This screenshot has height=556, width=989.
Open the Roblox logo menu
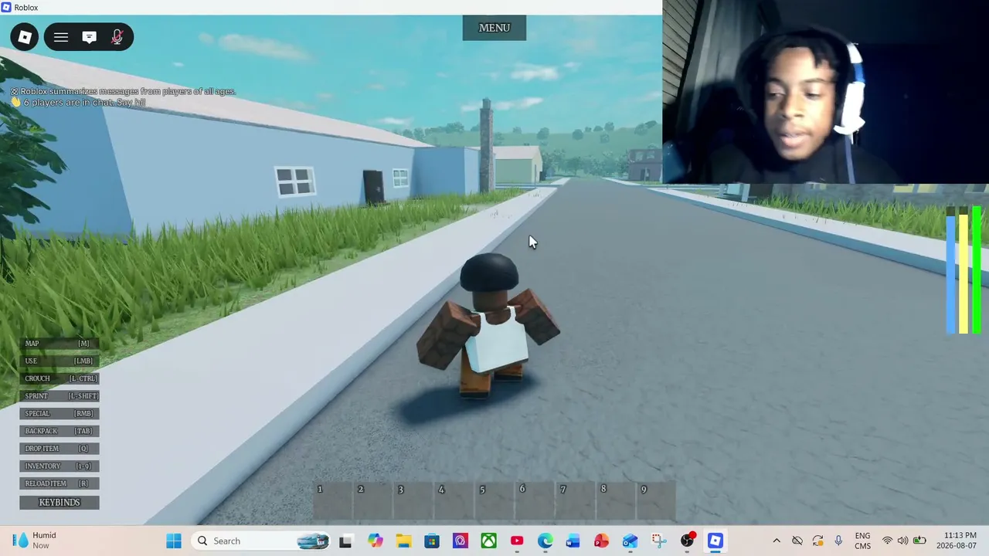point(25,37)
